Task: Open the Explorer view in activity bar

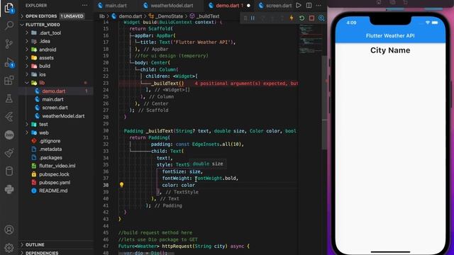Action: click(9, 8)
